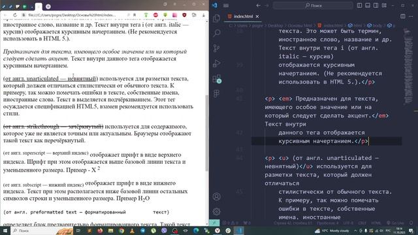The width and height of the screenshot is (418, 235).
Task: Click the html breadcrumb item
Action: point(355,25)
